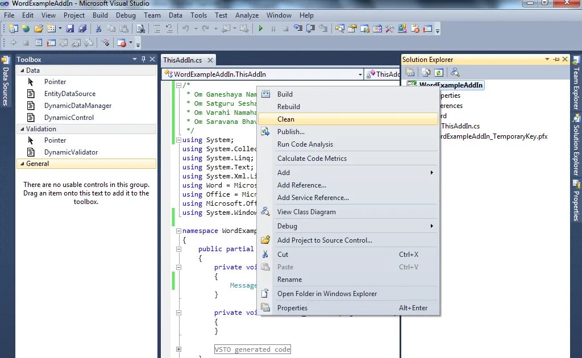Click the Add New Item toolbar icon
582x358 pixels.
[x=51, y=28]
